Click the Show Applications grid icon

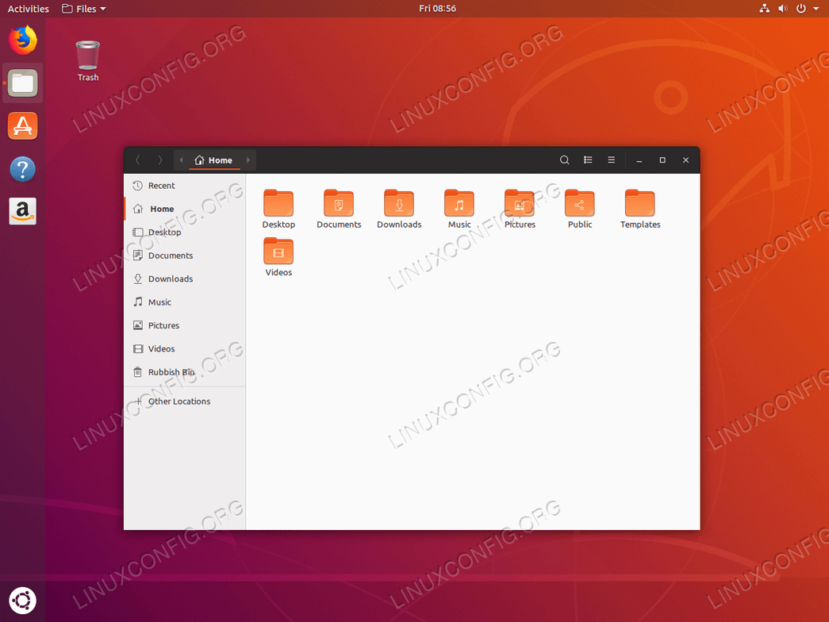[22, 601]
